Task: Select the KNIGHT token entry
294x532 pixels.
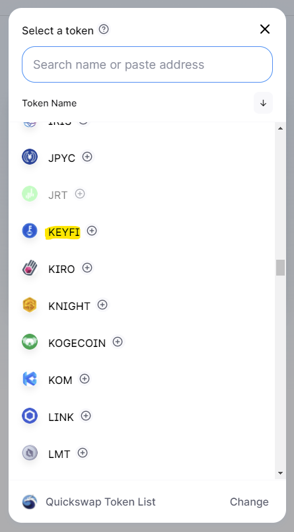Action: pyautogui.click(x=142, y=305)
